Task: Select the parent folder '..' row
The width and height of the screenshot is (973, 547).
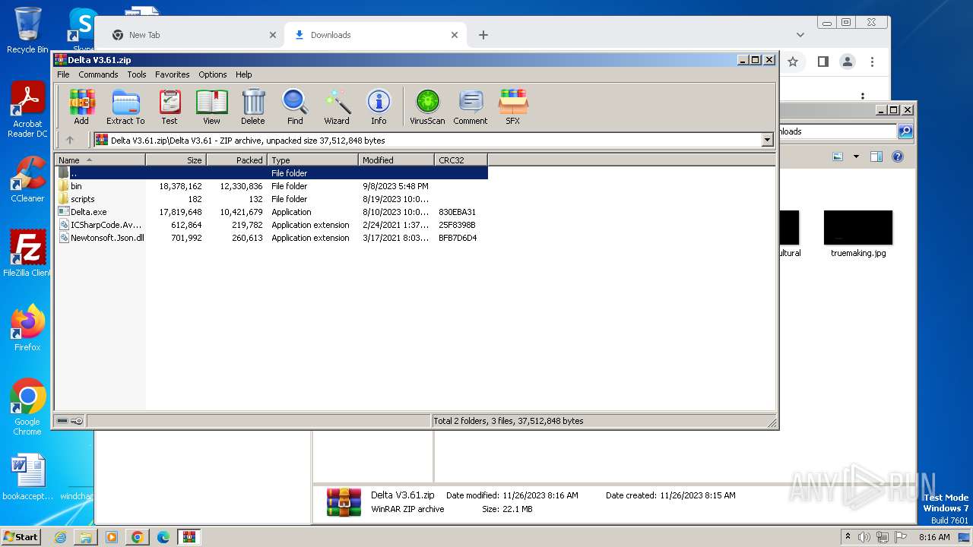Action: (271, 173)
